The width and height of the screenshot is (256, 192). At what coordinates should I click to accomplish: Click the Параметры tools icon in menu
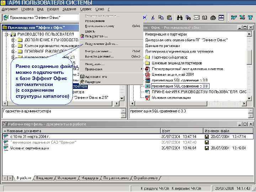point(82,82)
